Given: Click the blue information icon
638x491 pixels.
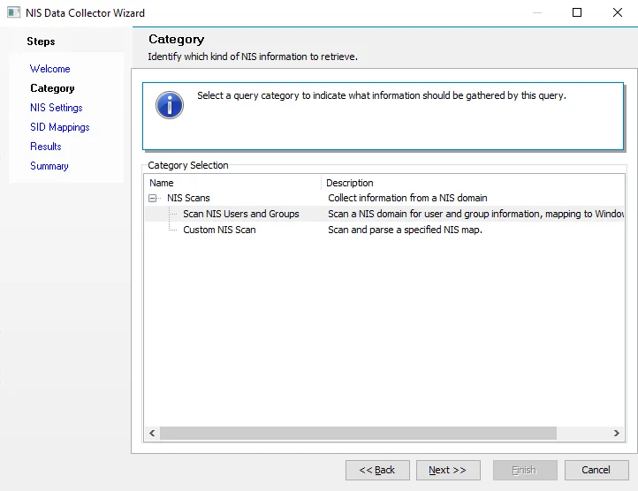Looking at the screenshot, I should point(170,105).
